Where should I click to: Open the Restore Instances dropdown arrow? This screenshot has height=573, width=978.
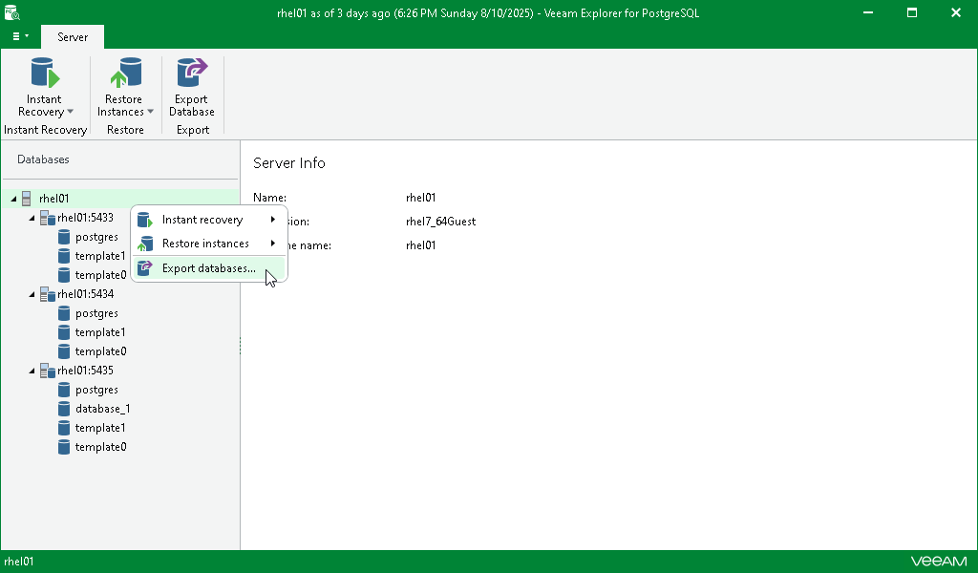point(150,112)
